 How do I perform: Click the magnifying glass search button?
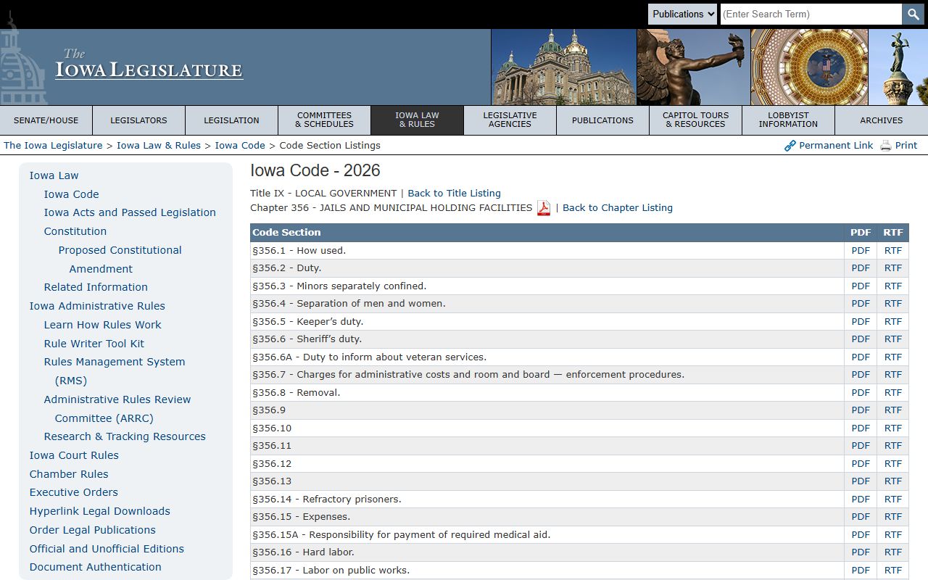(913, 14)
